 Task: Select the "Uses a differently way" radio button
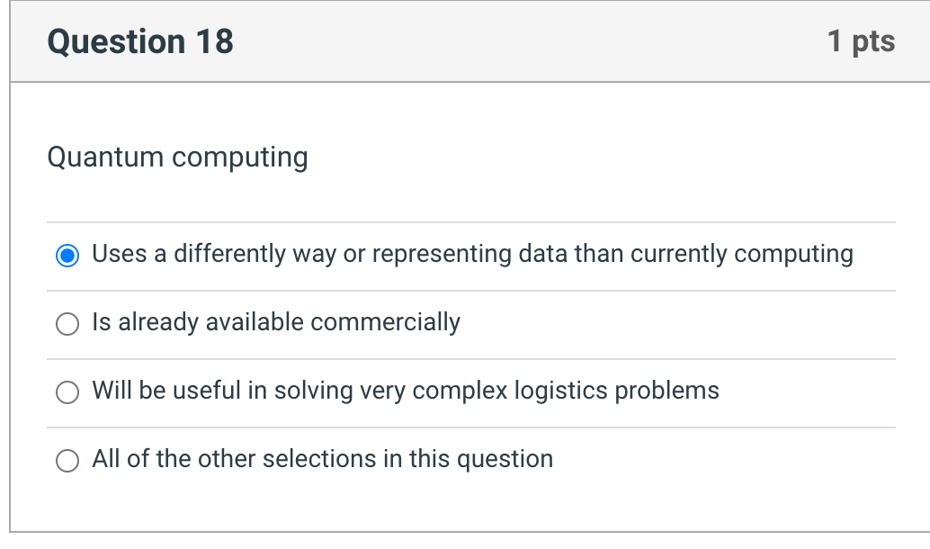[x=67, y=256]
